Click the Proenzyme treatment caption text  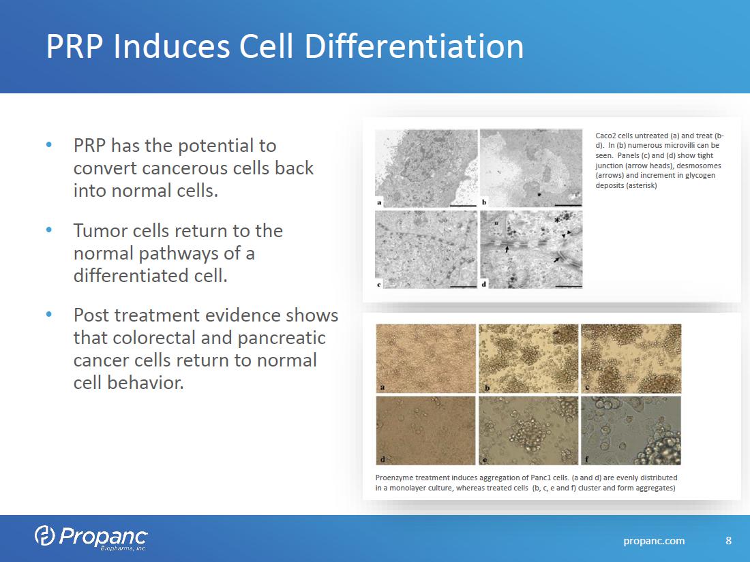pyautogui.click(x=526, y=482)
